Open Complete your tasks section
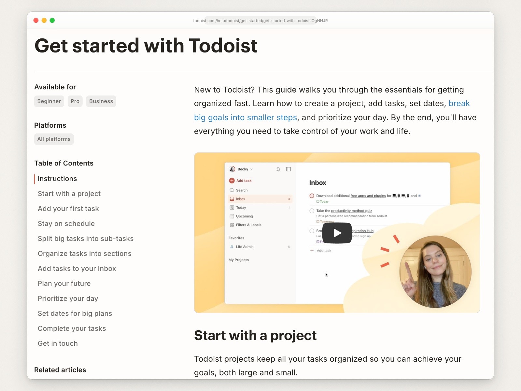521x391 pixels. [72, 328]
